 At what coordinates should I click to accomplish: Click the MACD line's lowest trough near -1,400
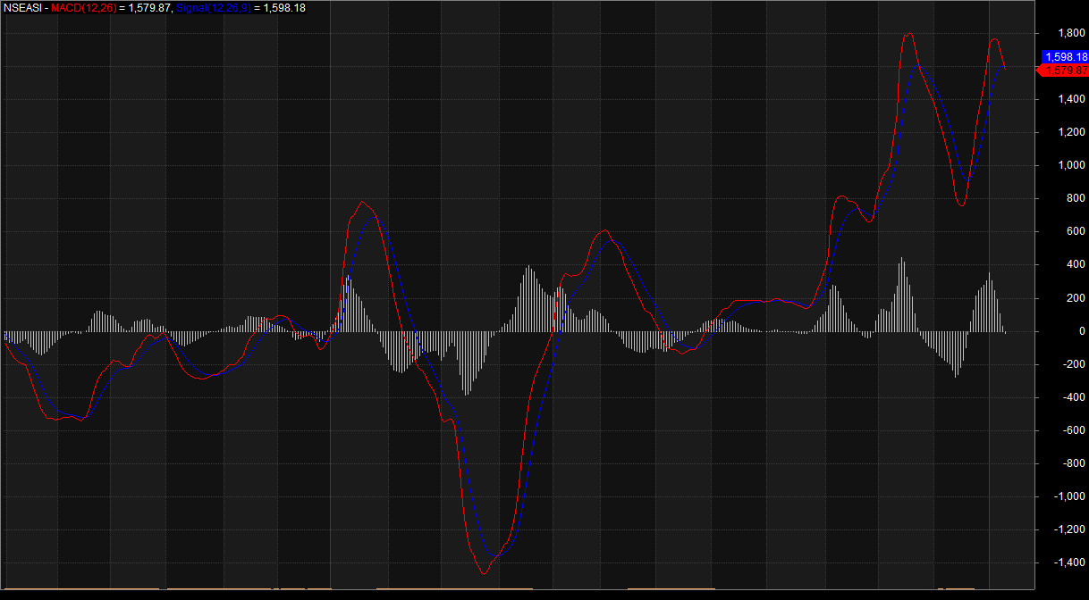[484, 573]
